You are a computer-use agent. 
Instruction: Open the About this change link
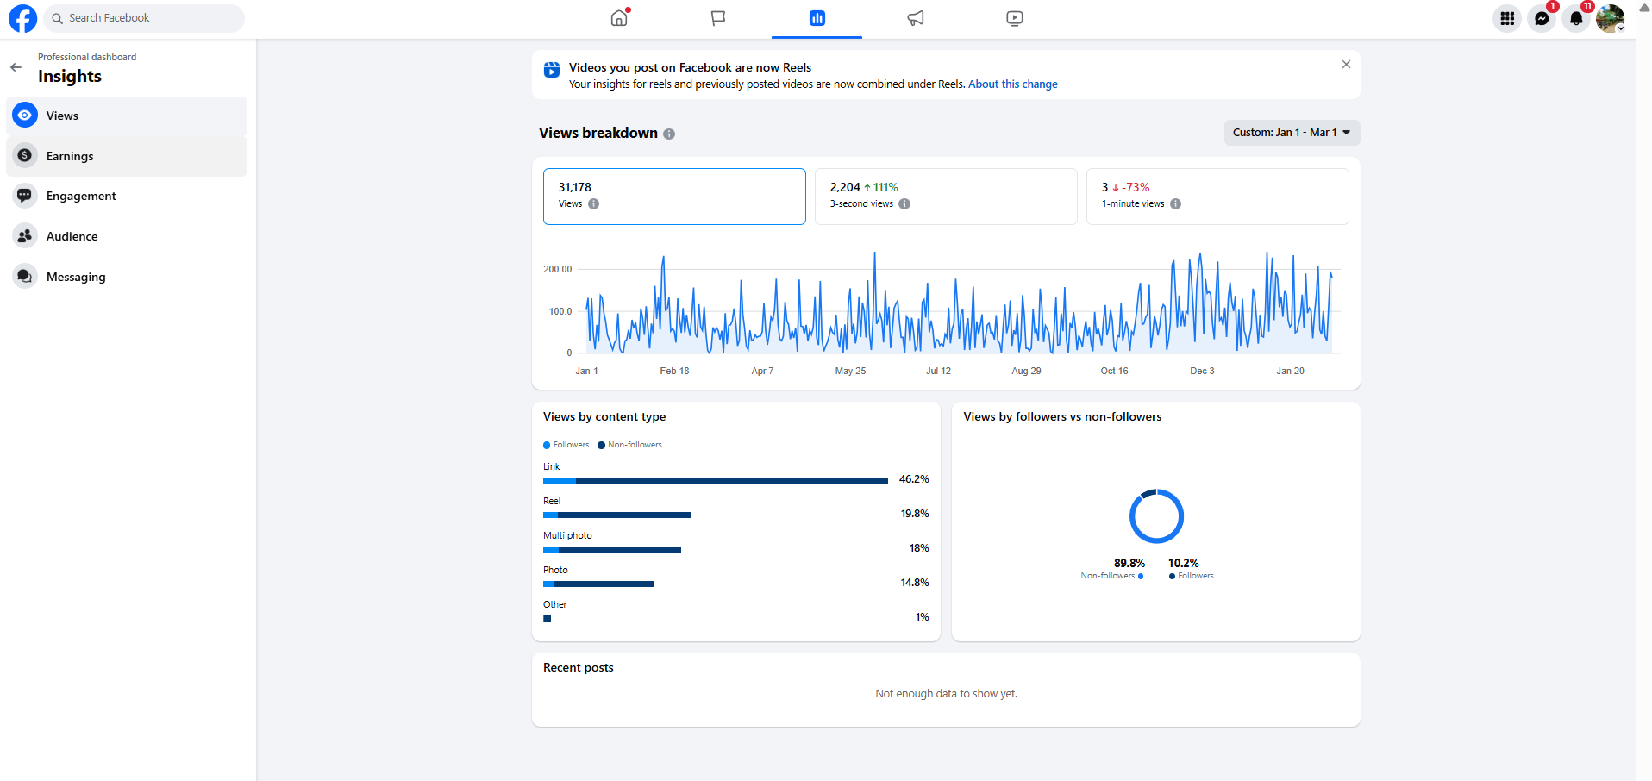[1012, 84]
